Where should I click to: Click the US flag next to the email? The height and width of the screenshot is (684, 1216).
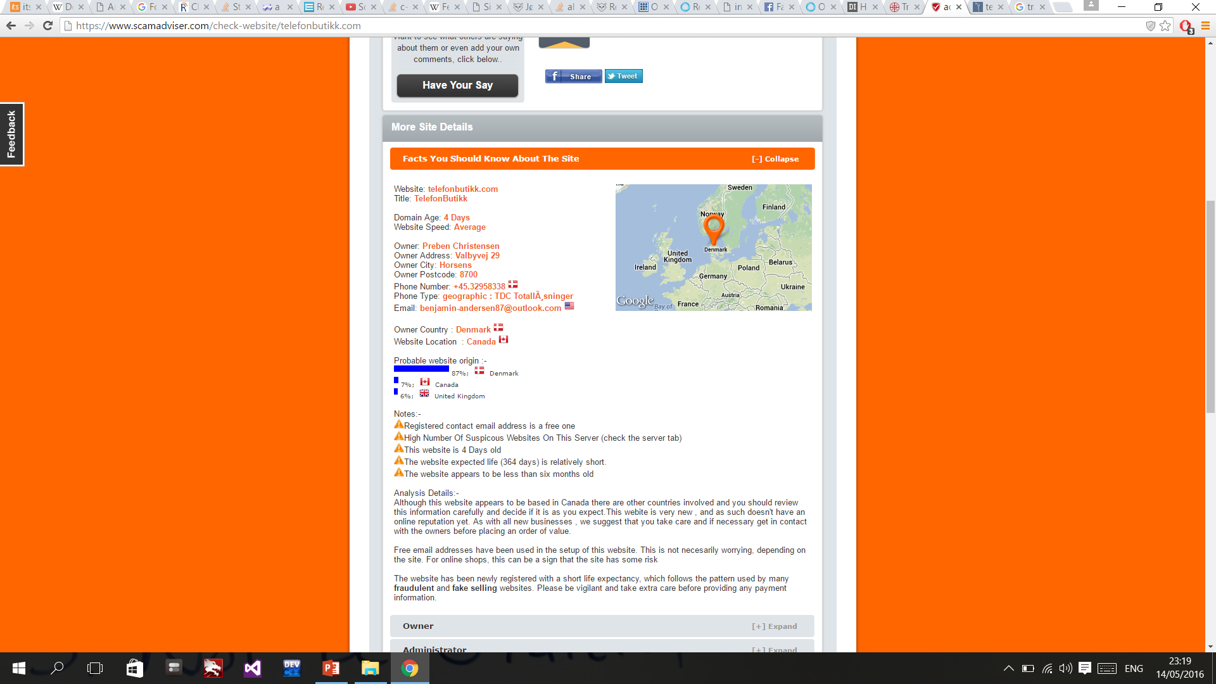569,306
